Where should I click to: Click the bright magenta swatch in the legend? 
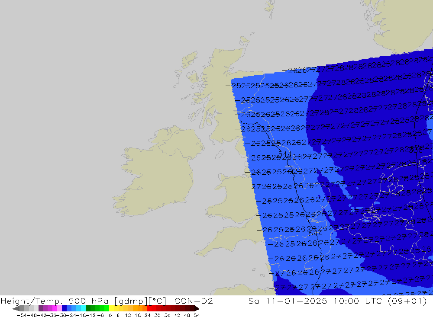pyautogui.click(x=55, y=308)
